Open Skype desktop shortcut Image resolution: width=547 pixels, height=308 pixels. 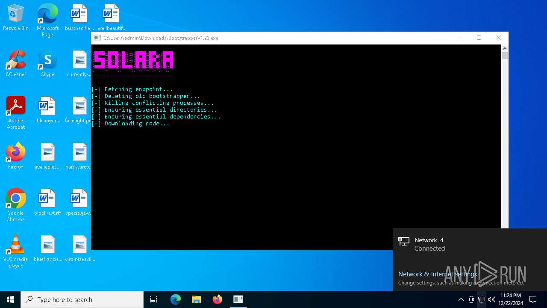47,64
